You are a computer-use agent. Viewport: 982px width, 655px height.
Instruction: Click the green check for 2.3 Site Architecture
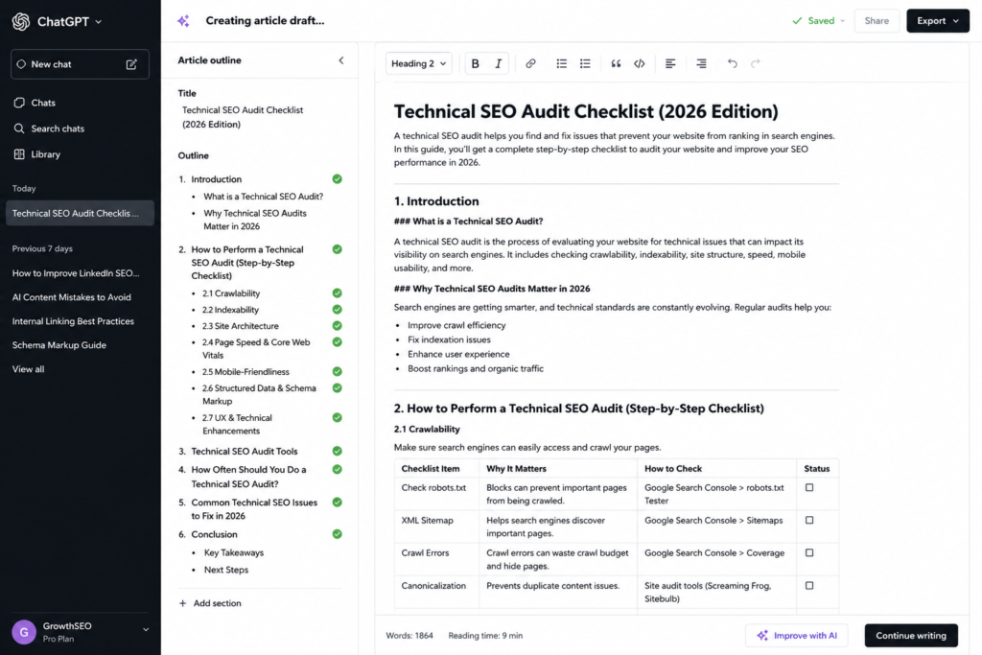337,326
